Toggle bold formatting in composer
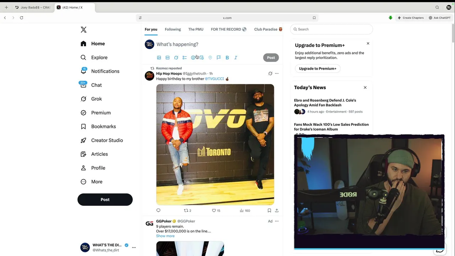The height and width of the screenshot is (256, 455). [227, 58]
